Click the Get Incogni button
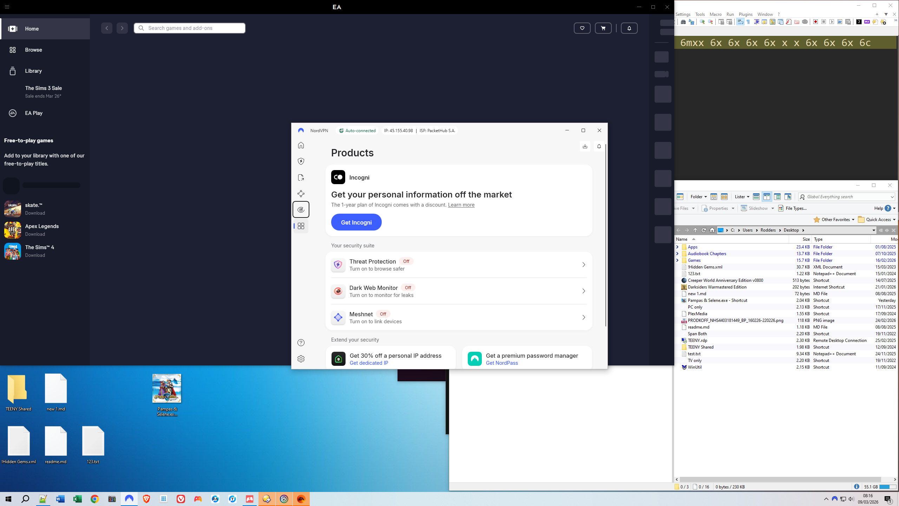 356,222
